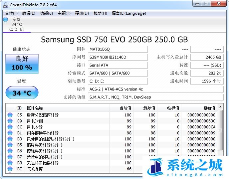Select the 闪存磨损平均计数 row
The image size is (229, 179).
[112, 133]
